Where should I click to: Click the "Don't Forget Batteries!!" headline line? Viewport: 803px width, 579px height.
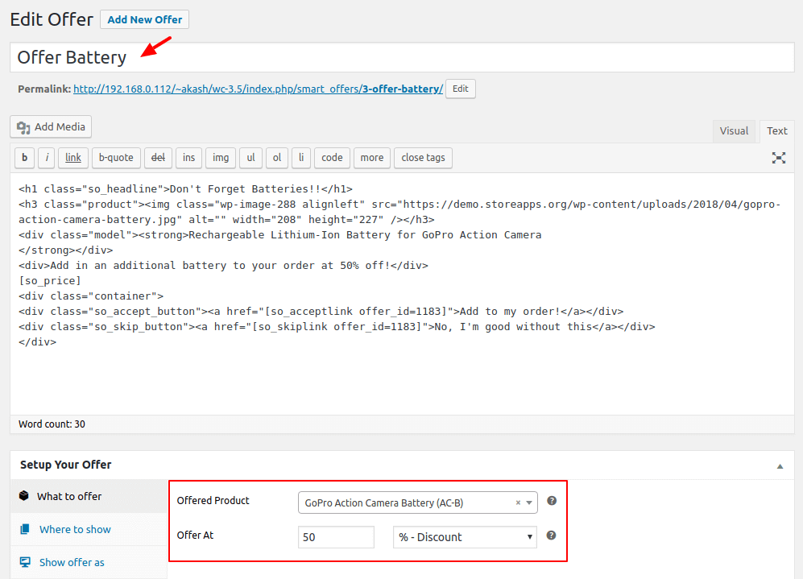(x=185, y=189)
